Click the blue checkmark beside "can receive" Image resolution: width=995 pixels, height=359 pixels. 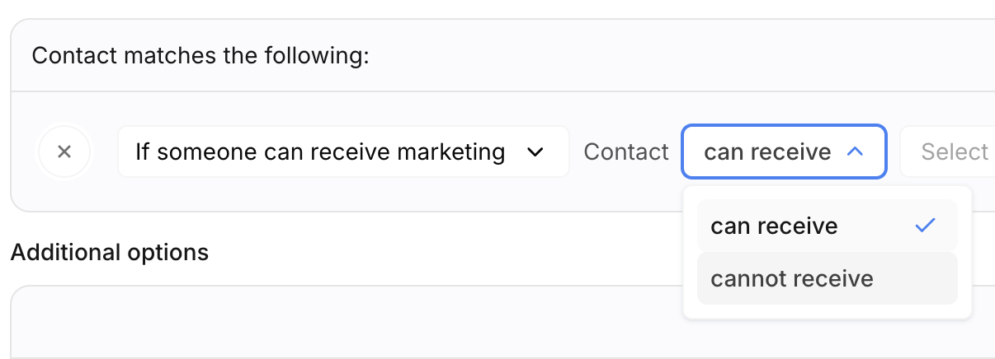(x=926, y=226)
